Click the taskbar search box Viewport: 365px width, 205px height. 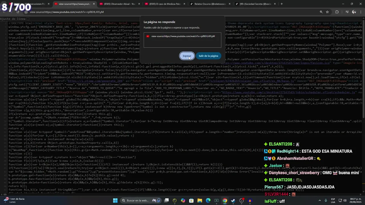[x=141, y=200]
